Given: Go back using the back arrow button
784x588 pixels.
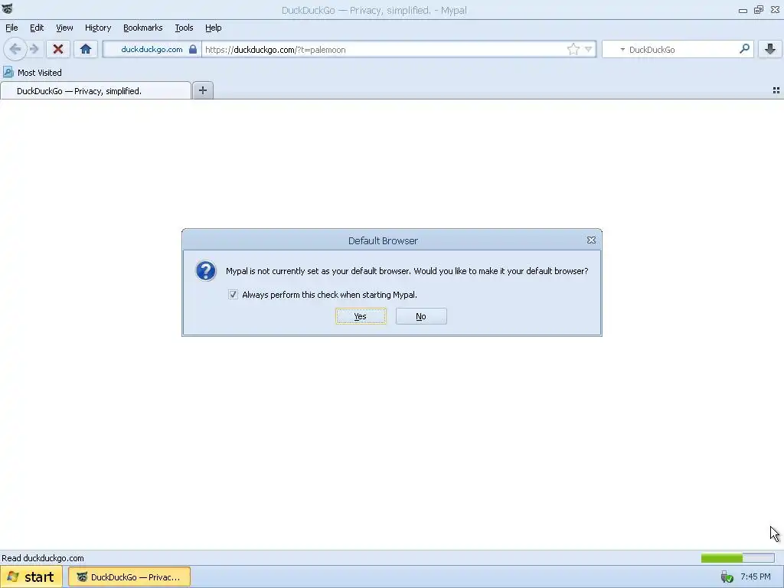Looking at the screenshot, I should pyautogui.click(x=15, y=49).
